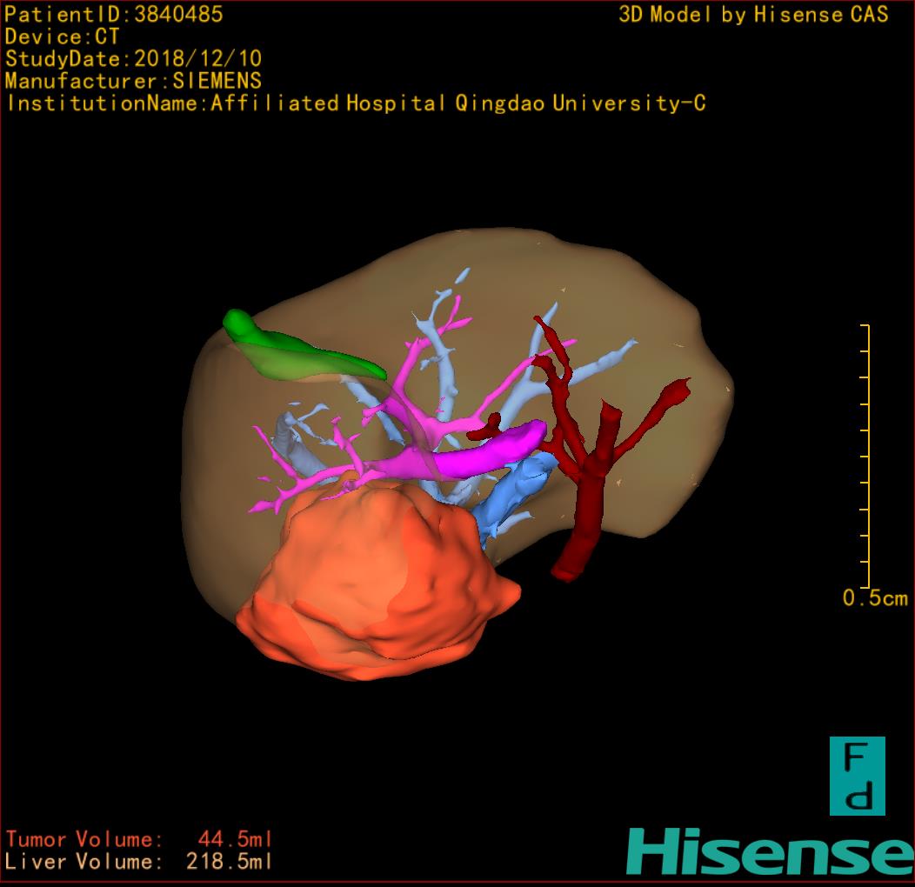Click the Manufacturer:SIEMENS label

[133, 81]
